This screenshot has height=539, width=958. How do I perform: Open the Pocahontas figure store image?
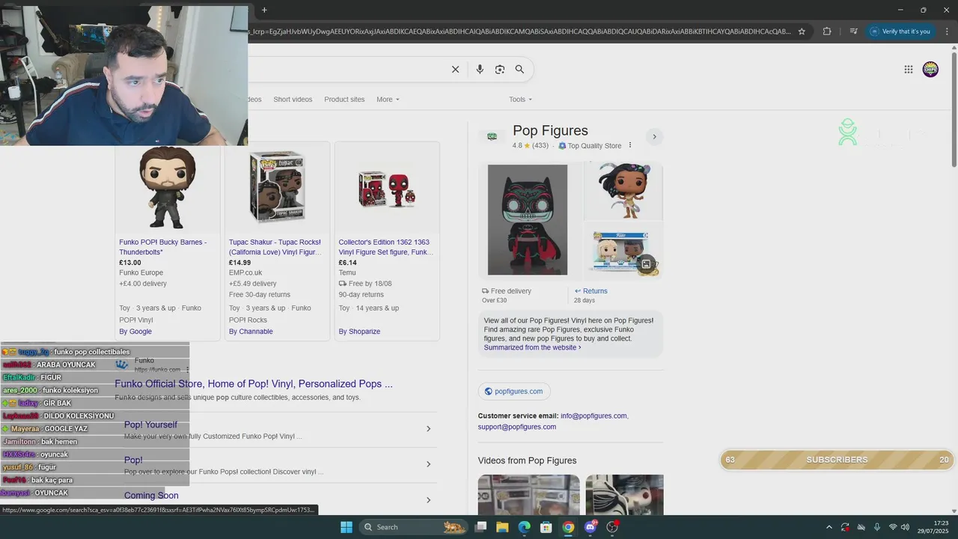click(x=623, y=190)
